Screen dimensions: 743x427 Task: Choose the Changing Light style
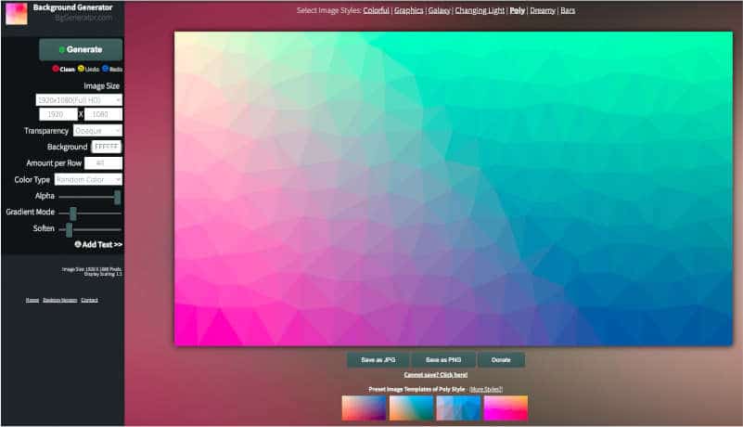click(x=480, y=10)
